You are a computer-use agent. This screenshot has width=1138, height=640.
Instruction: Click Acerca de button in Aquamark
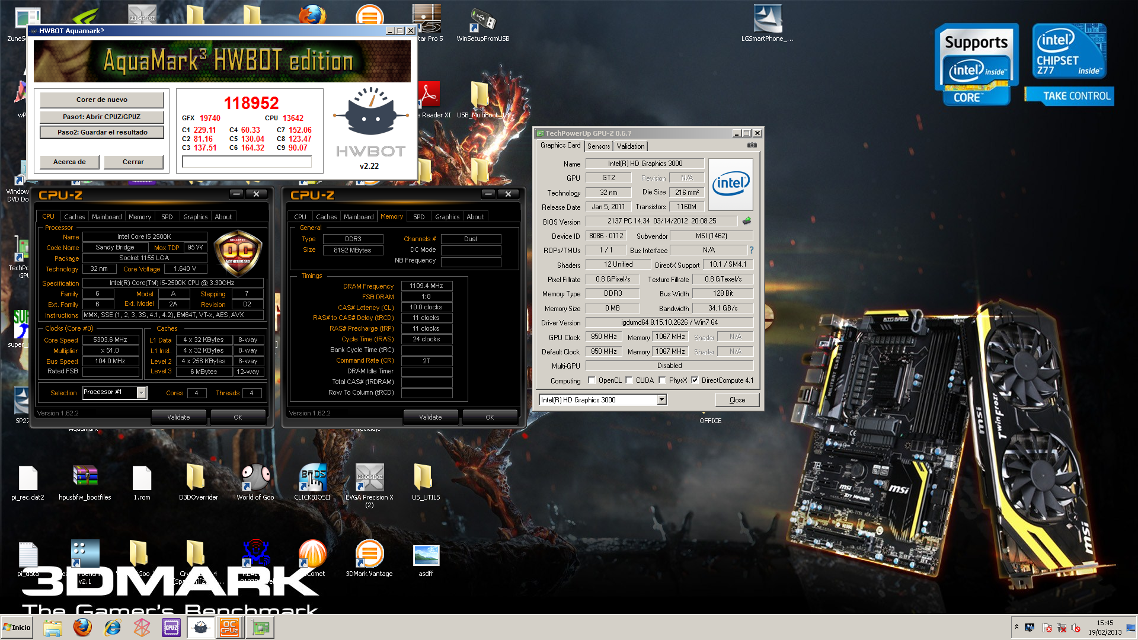pyautogui.click(x=69, y=162)
